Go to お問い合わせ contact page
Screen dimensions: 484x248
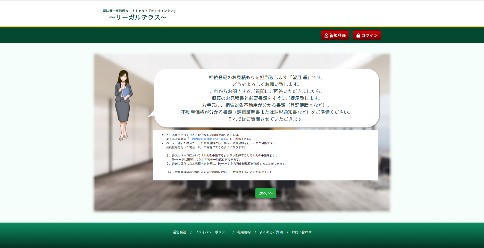coord(302,232)
